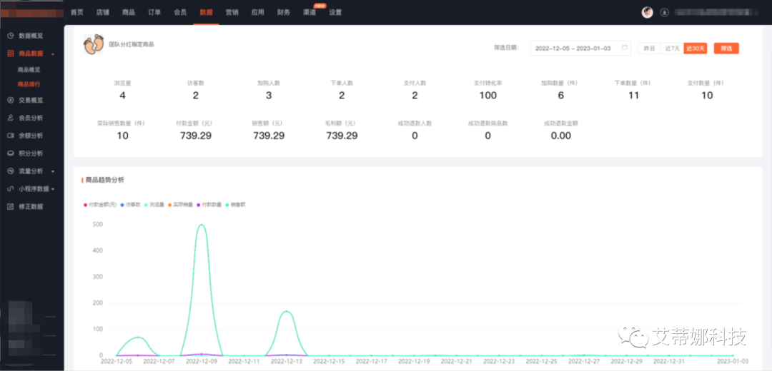
Task: Click the green peak at 2022-12-09
Action: tap(202, 225)
